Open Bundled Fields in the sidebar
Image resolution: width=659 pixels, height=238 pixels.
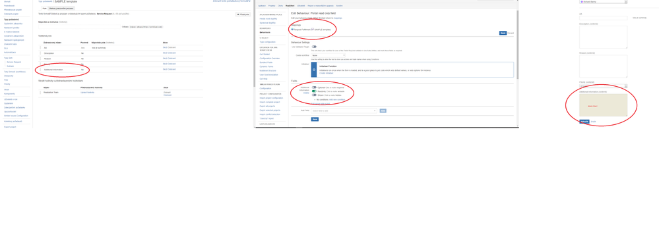pos(266,62)
